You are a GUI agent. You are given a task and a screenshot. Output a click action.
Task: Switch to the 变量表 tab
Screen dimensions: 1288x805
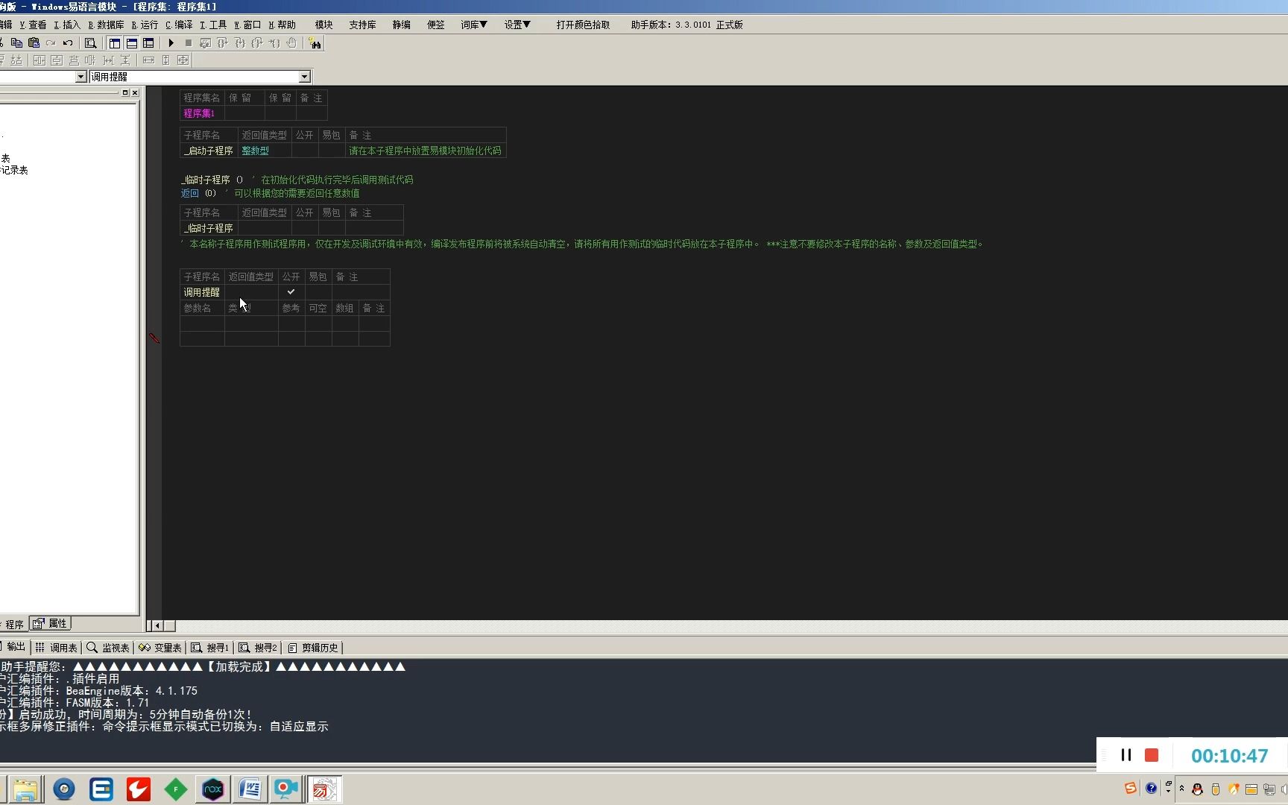[160, 648]
